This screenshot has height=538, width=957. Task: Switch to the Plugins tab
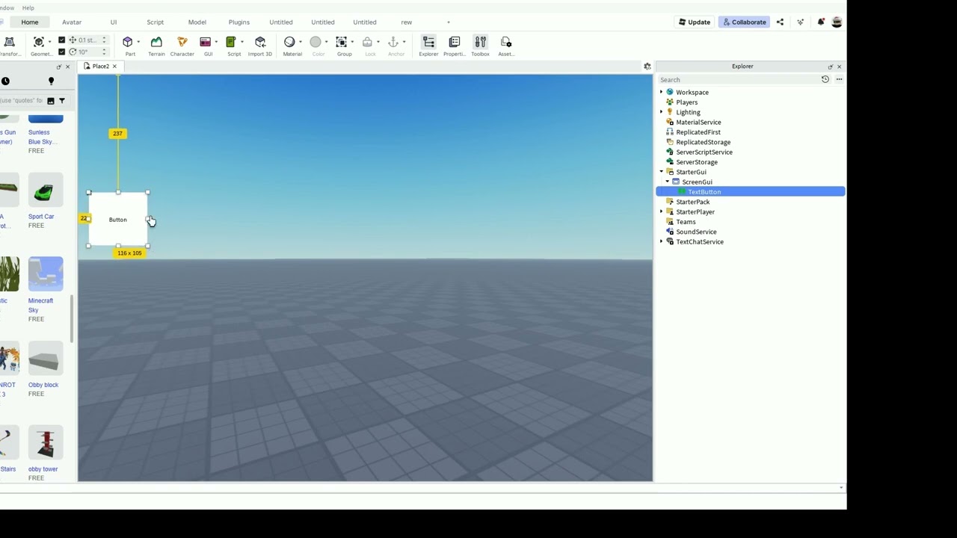click(x=239, y=22)
